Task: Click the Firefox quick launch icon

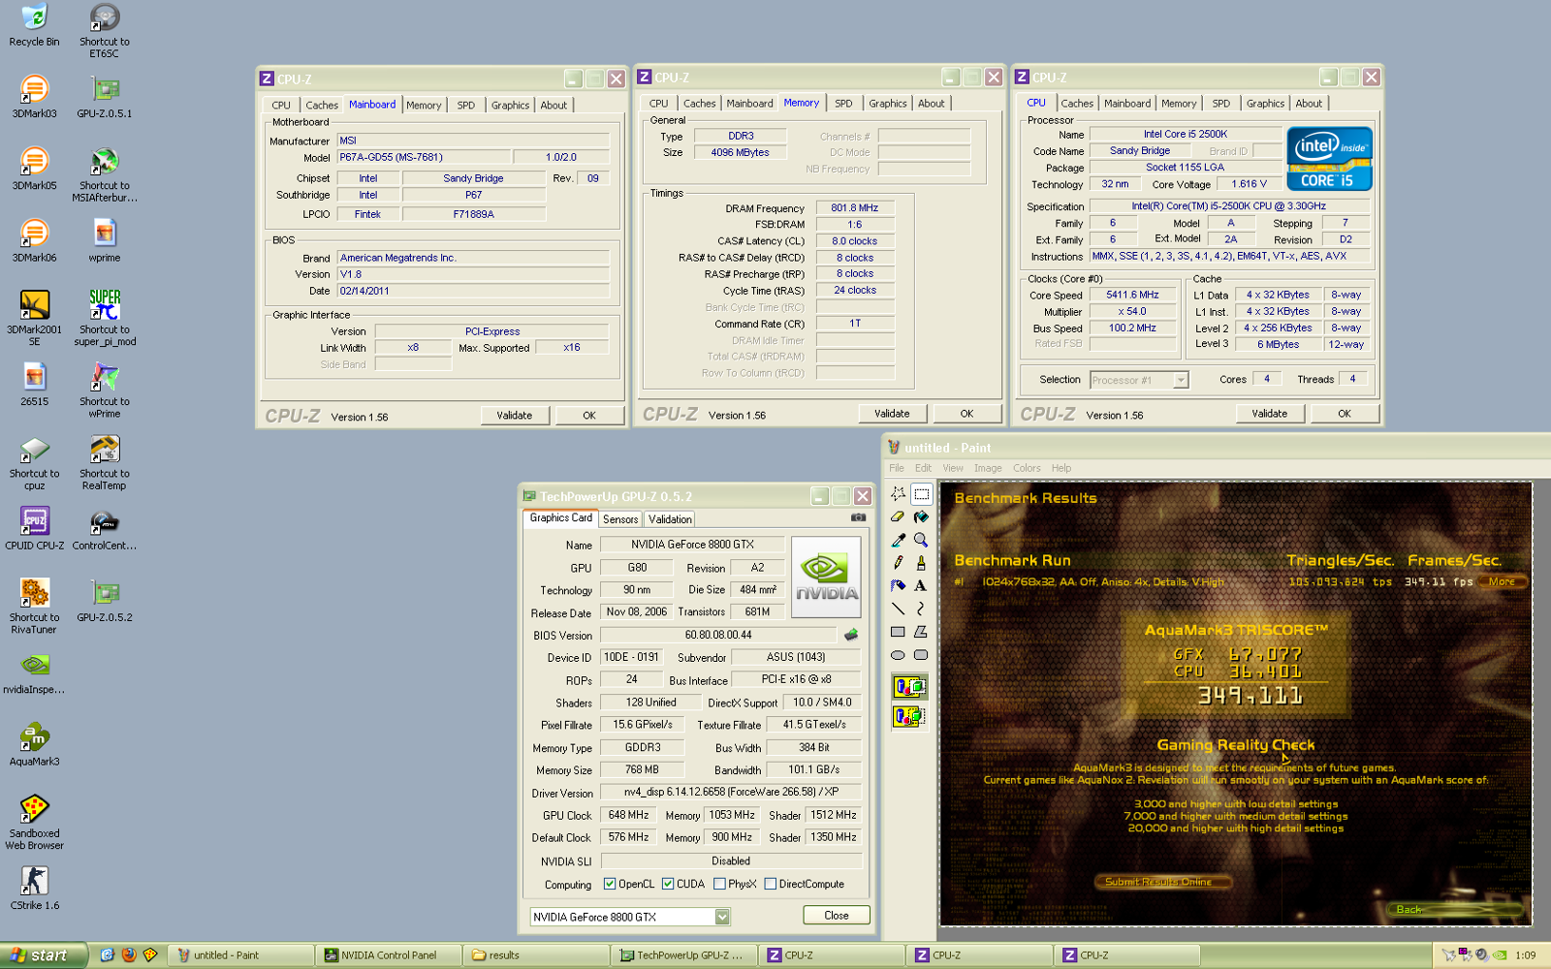Action: pos(129,955)
